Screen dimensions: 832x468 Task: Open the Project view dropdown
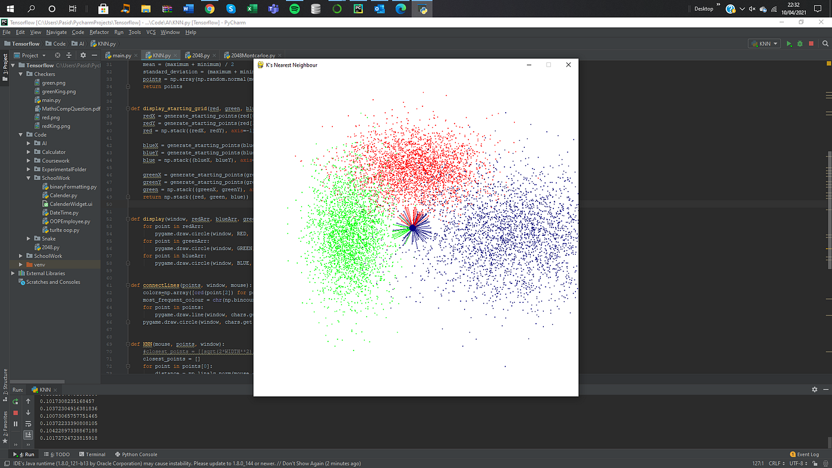tap(33, 55)
